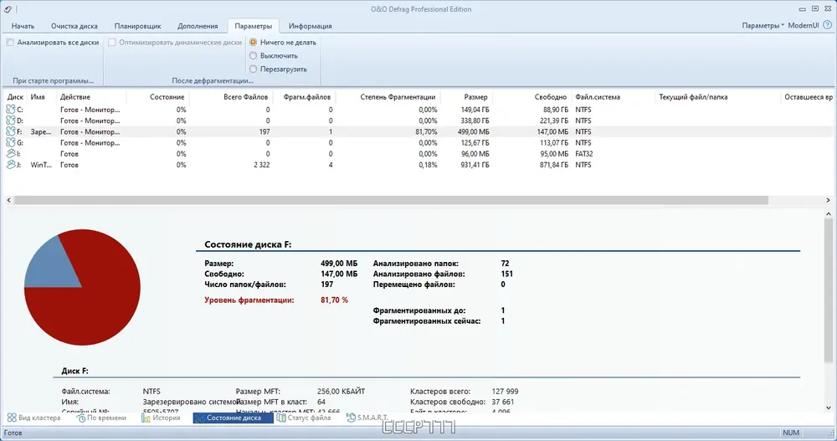Choose the Перезагрузить radio option

[x=253, y=69]
